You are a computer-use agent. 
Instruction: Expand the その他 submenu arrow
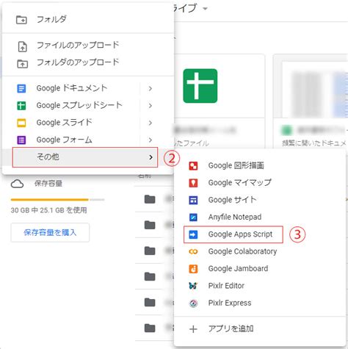tap(151, 157)
